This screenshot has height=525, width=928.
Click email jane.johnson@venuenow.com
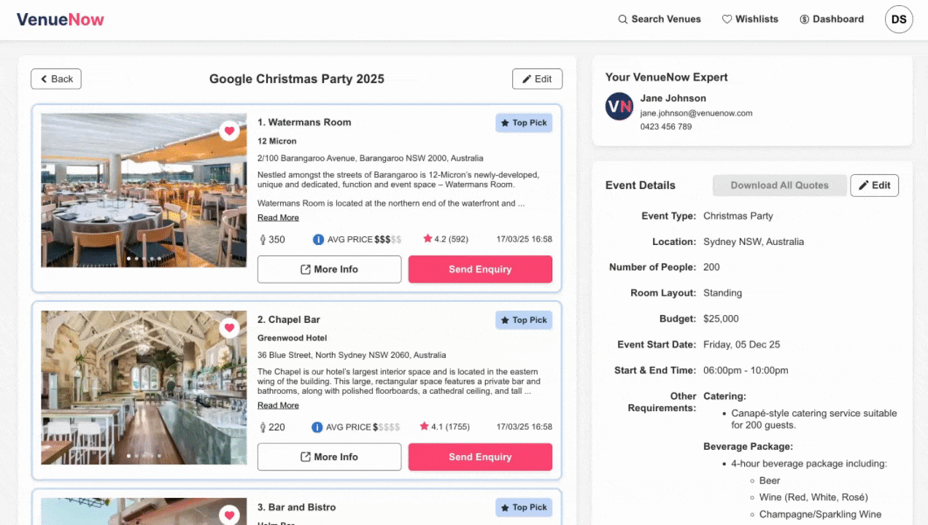click(x=696, y=113)
